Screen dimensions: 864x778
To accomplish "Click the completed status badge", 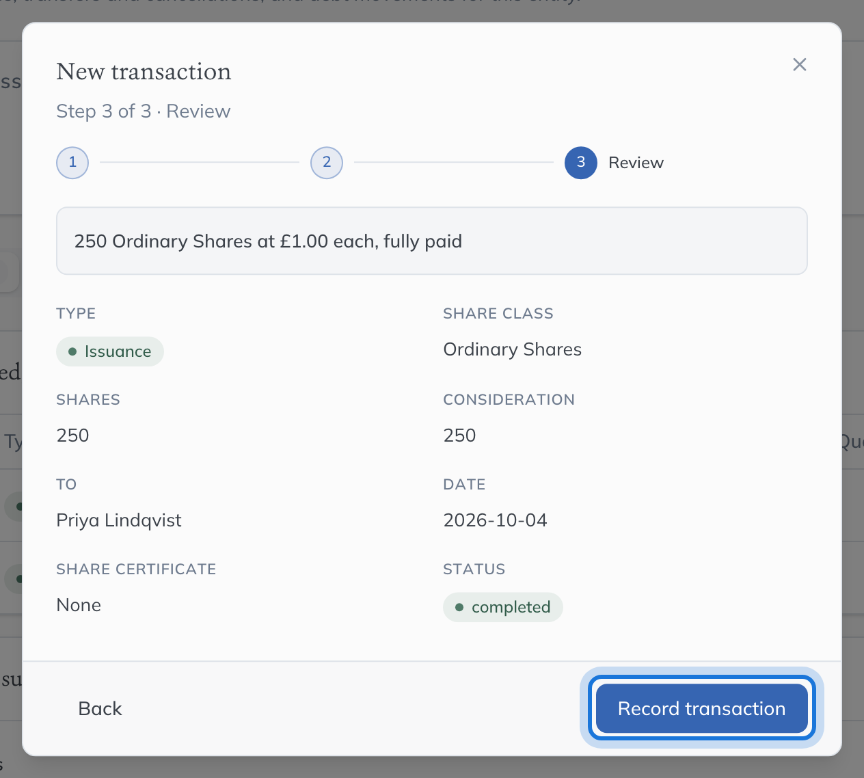I will tap(503, 607).
